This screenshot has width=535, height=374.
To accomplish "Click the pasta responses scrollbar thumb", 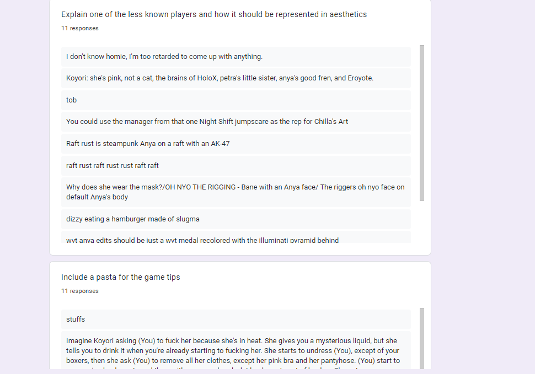I will [x=422, y=338].
